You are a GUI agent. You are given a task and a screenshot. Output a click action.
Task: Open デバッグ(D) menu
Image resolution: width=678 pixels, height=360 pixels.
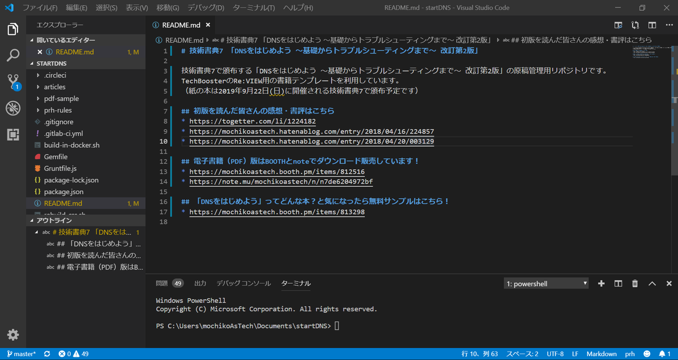pyautogui.click(x=205, y=8)
